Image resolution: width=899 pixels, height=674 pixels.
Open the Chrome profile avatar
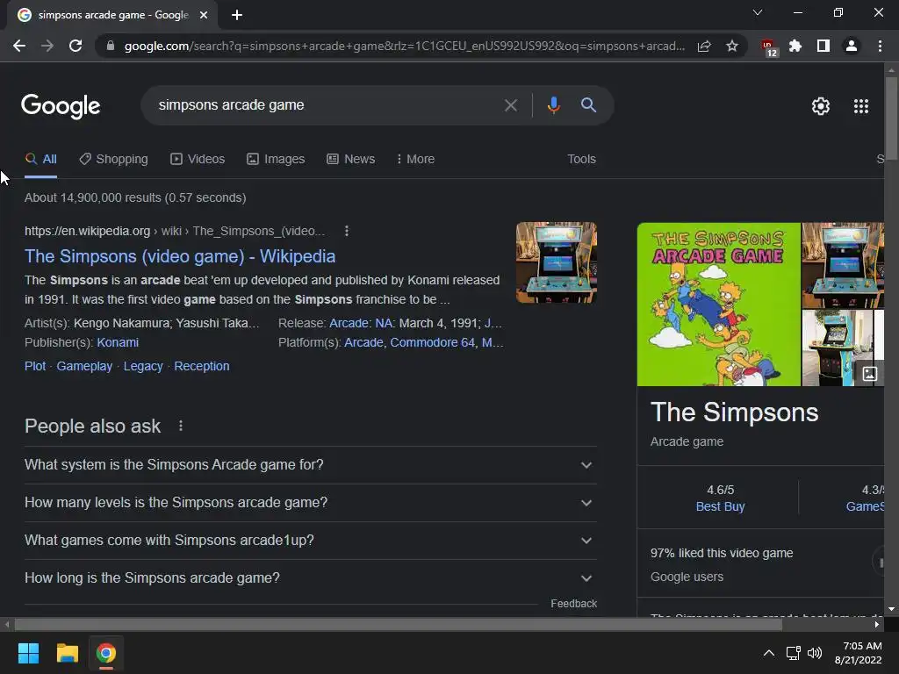coord(852,46)
